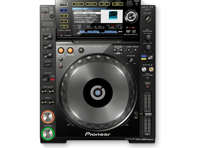Toggle the MASTER TEMPO button

point(148,87)
